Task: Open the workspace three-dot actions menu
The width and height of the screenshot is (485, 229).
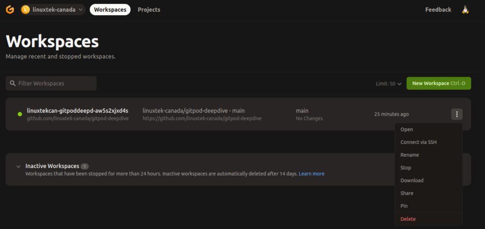Action: coord(457,114)
